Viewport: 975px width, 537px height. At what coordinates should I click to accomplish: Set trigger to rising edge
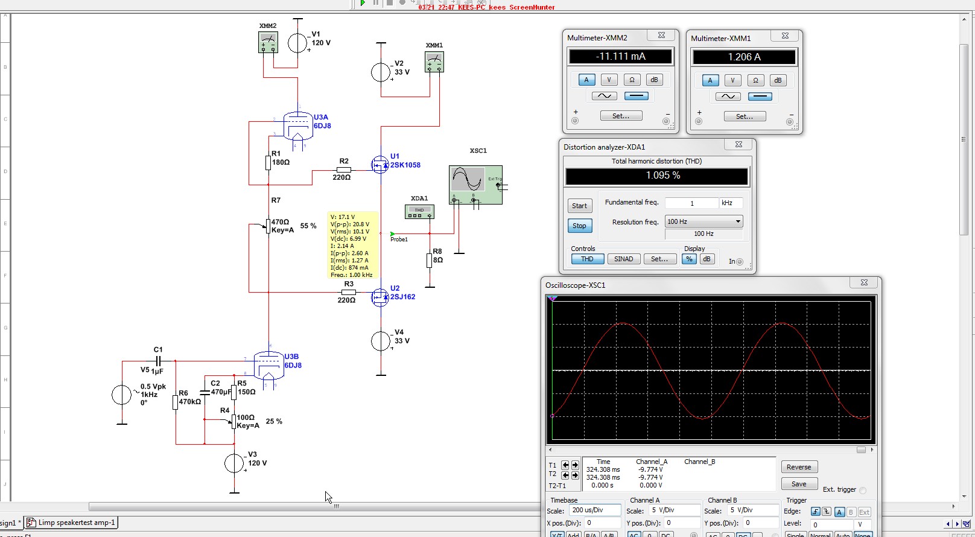pos(816,512)
